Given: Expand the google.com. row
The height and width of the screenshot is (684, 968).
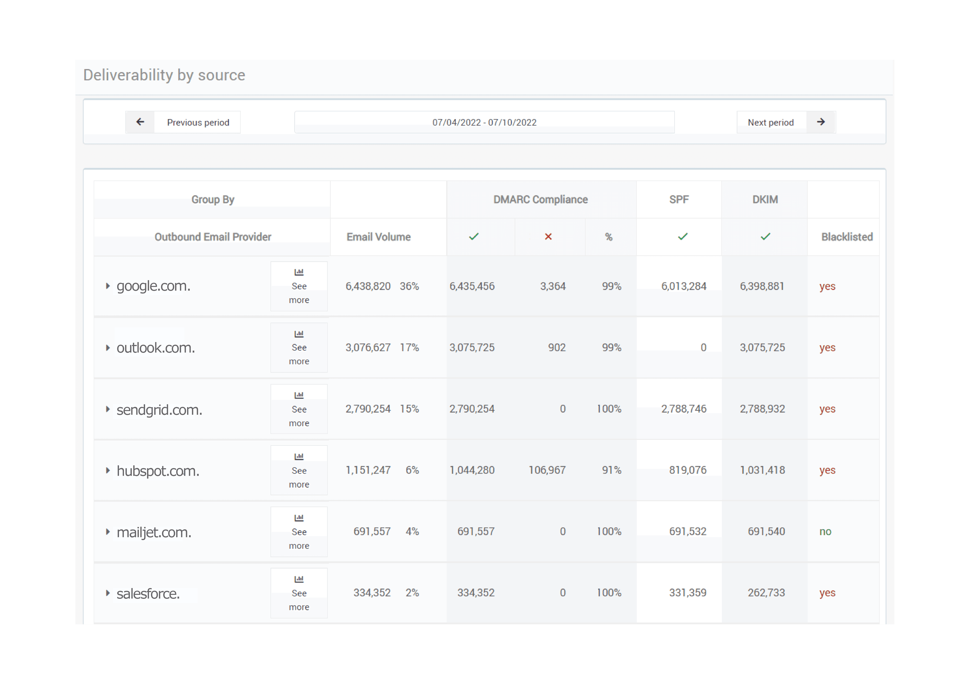Looking at the screenshot, I should click(x=108, y=286).
